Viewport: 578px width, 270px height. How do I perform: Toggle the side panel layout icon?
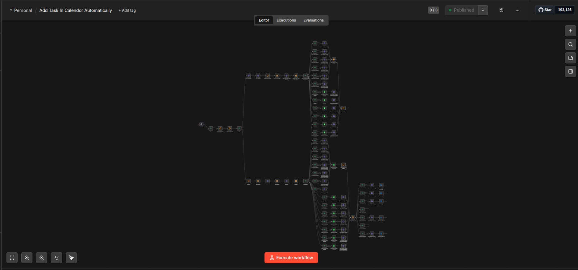click(x=571, y=71)
